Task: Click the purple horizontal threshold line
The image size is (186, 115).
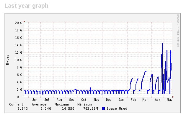Action: [98, 70]
